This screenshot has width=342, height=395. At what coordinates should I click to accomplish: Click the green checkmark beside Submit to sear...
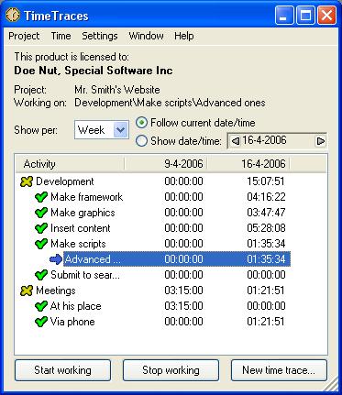pos(41,275)
